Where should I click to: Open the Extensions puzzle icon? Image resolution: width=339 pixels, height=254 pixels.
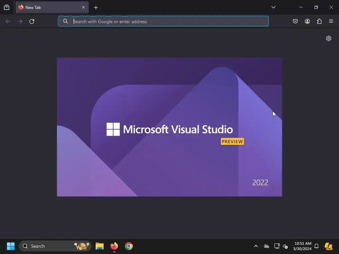(x=319, y=21)
